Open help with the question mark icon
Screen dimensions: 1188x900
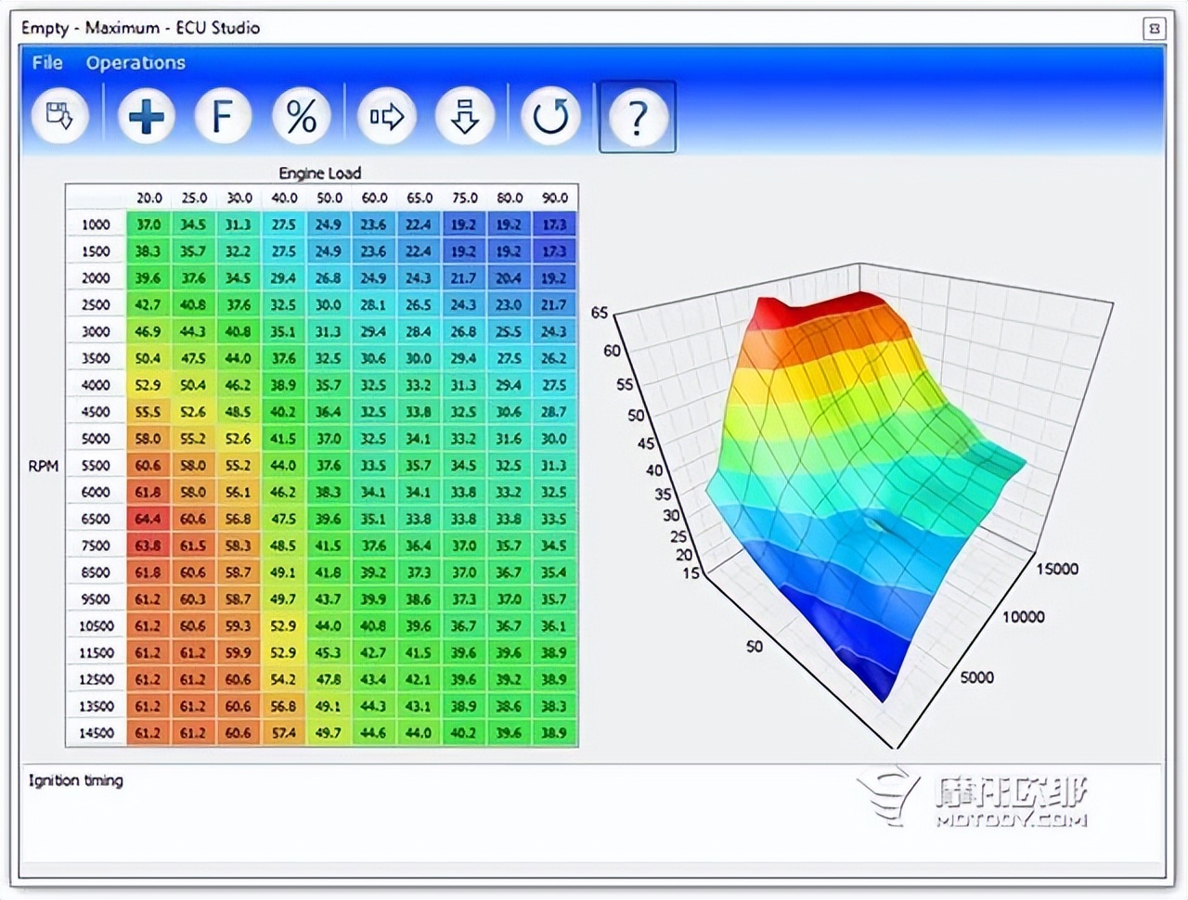coord(637,117)
